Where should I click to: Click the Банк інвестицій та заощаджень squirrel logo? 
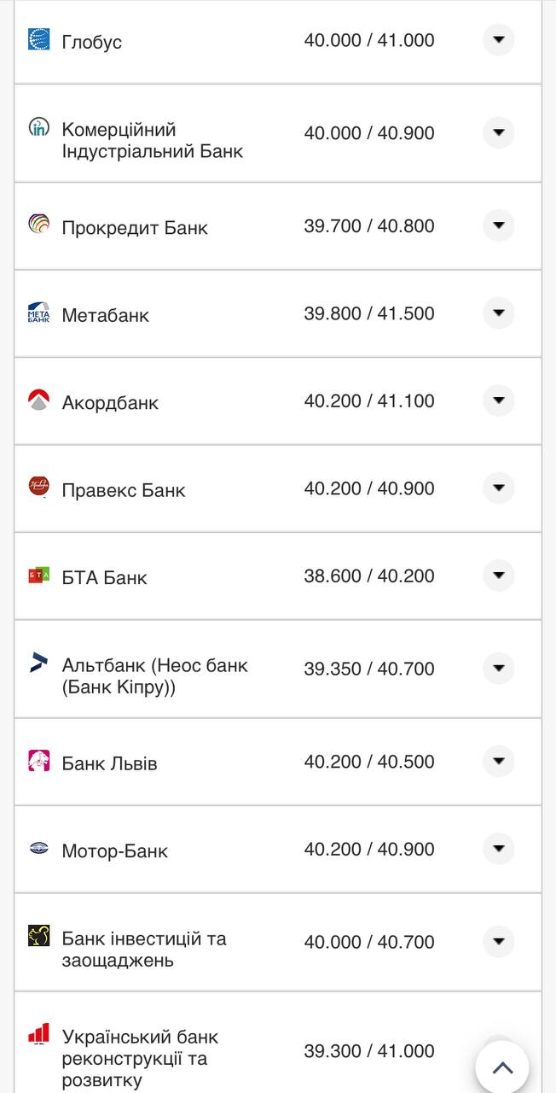(x=39, y=936)
